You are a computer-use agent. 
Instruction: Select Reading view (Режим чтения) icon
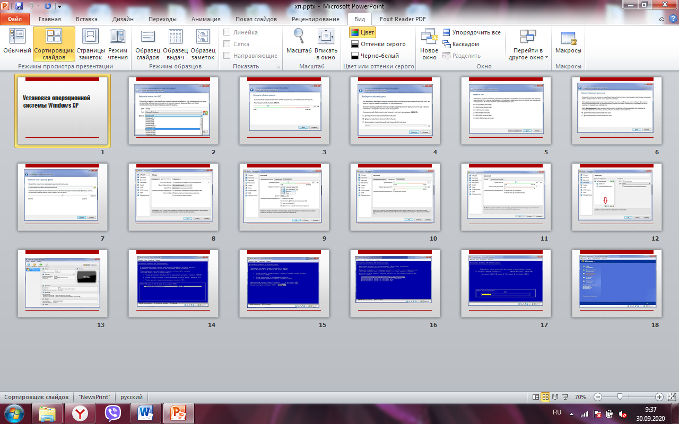pyautogui.click(x=118, y=43)
